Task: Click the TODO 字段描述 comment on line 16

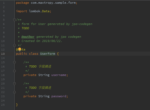Action: pyautogui.click(x=40, y=66)
